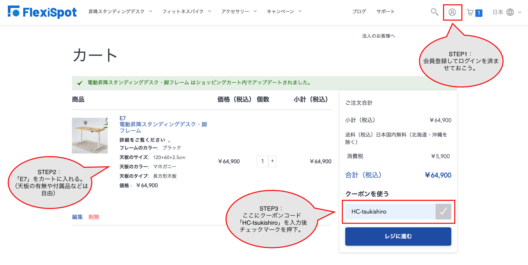Click the 消費税 ¥5,900 value
The width and height of the screenshot is (528, 265).
pos(441,156)
